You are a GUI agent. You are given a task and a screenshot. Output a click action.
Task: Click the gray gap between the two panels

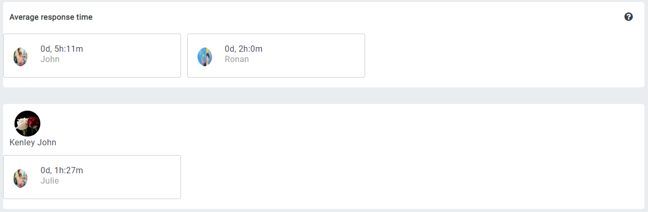[x=324, y=96]
